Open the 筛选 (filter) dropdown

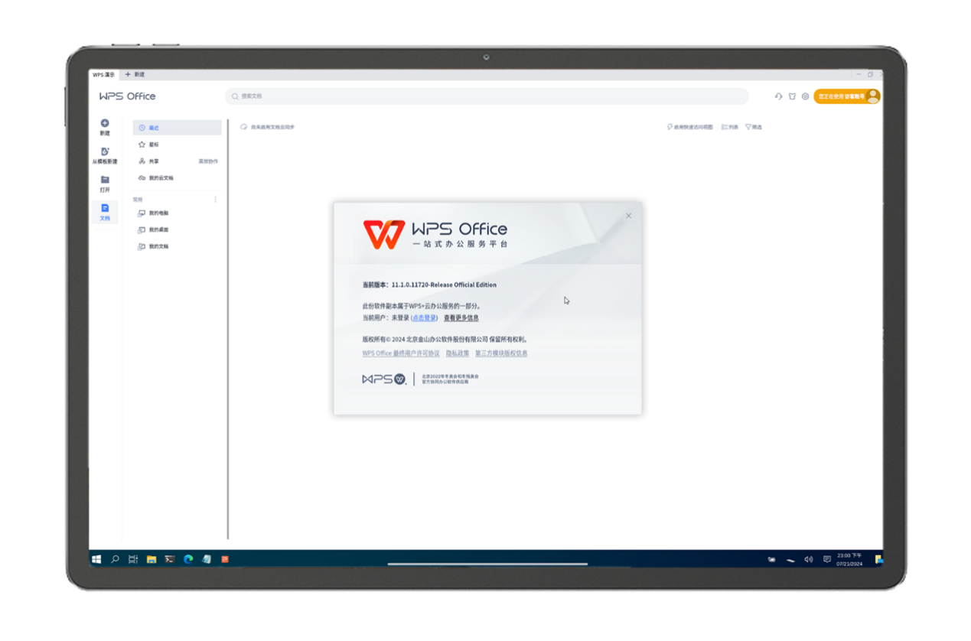click(x=754, y=127)
